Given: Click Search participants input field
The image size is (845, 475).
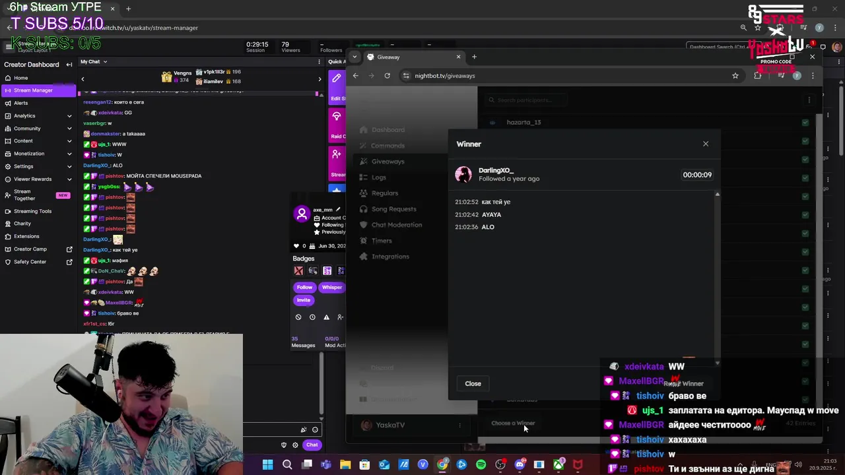Looking at the screenshot, I should click(525, 100).
